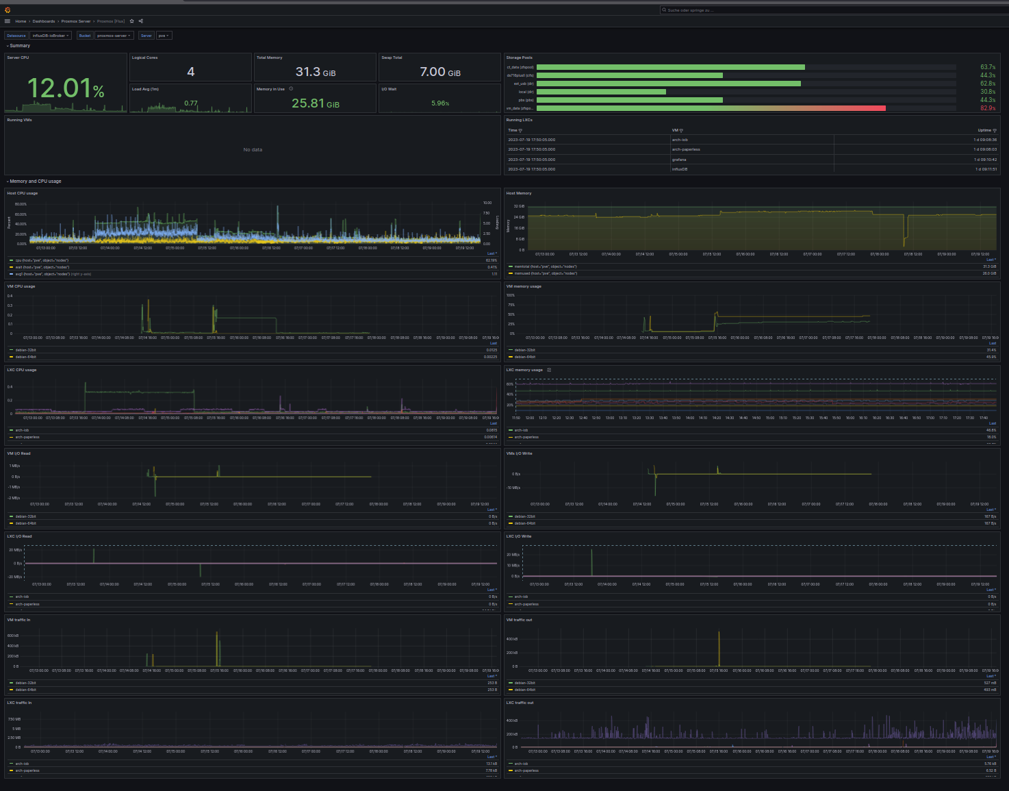Screen dimensions: 1009x791
Task: Toggle arch-iob in LXC traffic In legend
Action: (23, 764)
